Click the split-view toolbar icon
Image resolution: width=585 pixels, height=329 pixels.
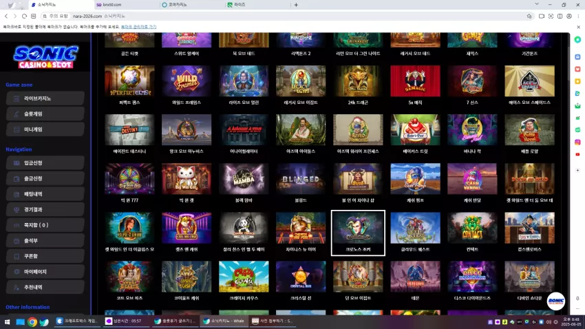click(x=560, y=16)
